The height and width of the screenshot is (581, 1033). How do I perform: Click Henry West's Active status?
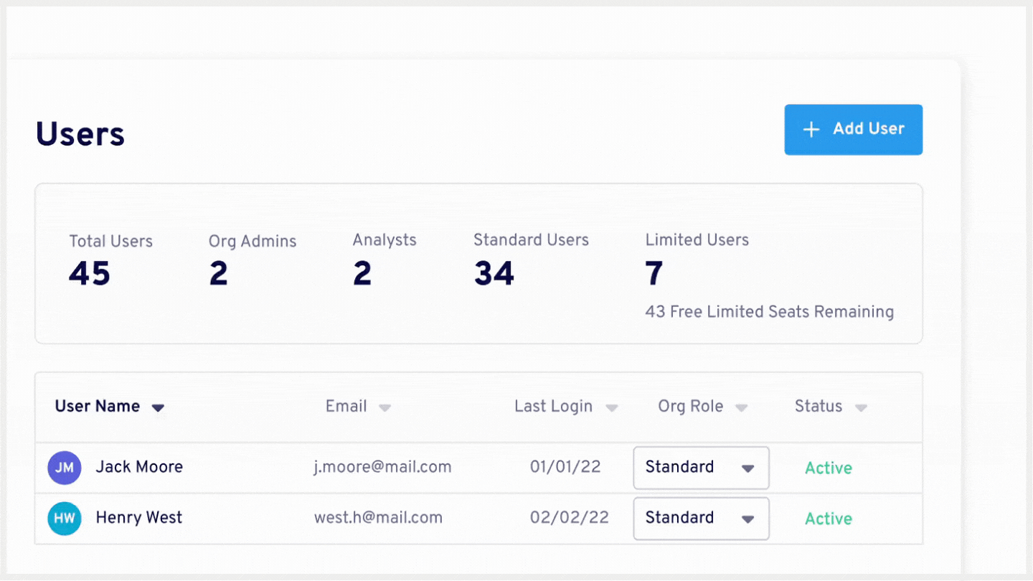coord(829,519)
